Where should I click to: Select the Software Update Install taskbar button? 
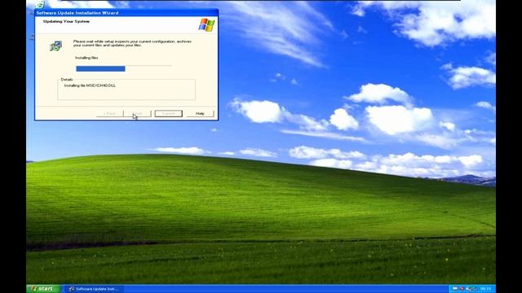tap(94, 289)
